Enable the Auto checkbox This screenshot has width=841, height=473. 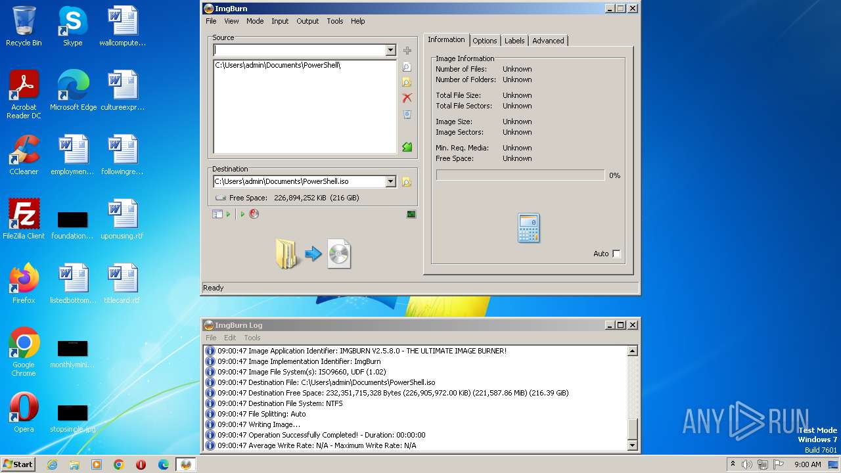616,254
